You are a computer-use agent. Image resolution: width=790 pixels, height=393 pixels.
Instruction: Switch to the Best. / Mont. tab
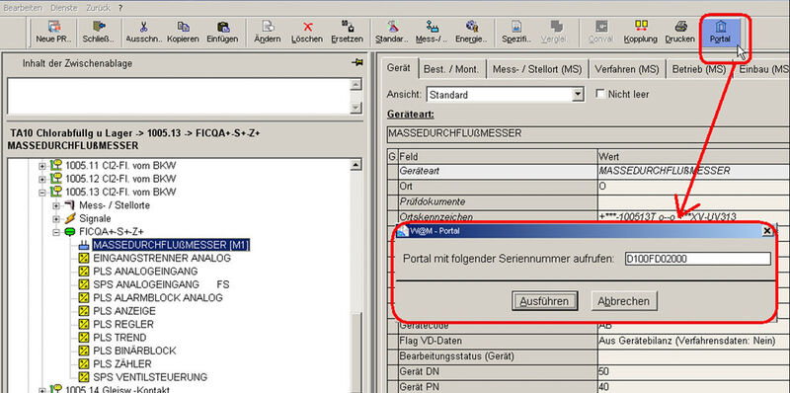coord(451,69)
